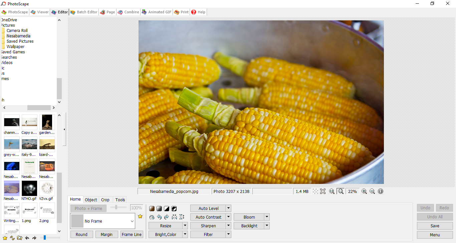The image size is (456, 243).
Task: Show photo info via the info icon
Action: pos(381,191)
